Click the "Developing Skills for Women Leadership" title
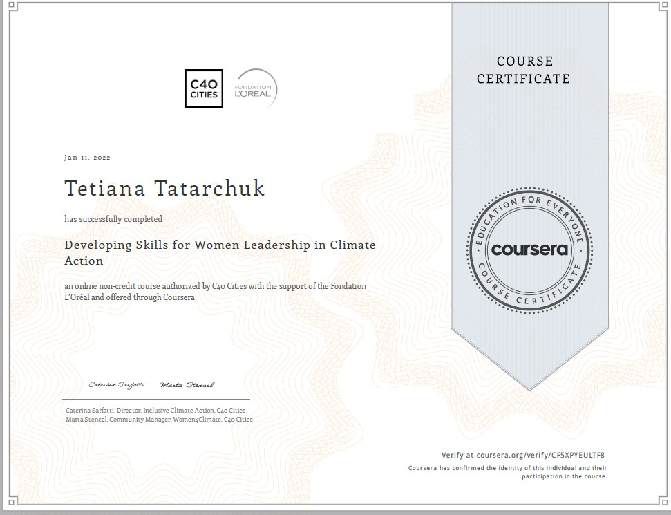671x515 pixels. [220, 245]
